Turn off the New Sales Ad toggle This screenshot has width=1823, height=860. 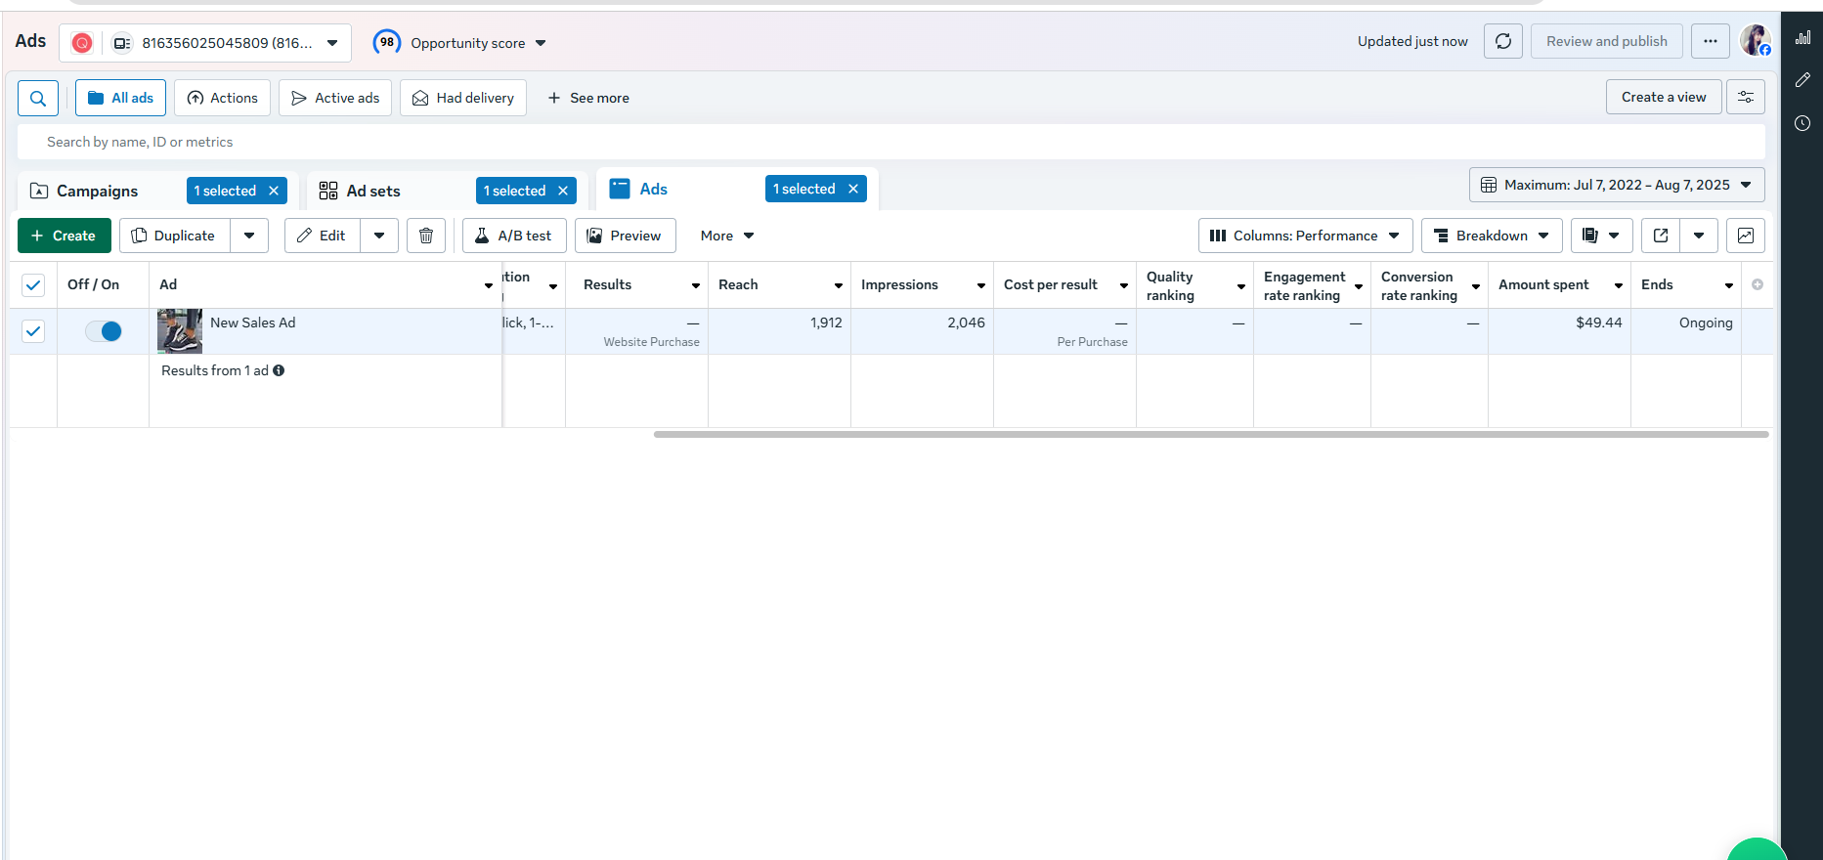pos(104,331)
